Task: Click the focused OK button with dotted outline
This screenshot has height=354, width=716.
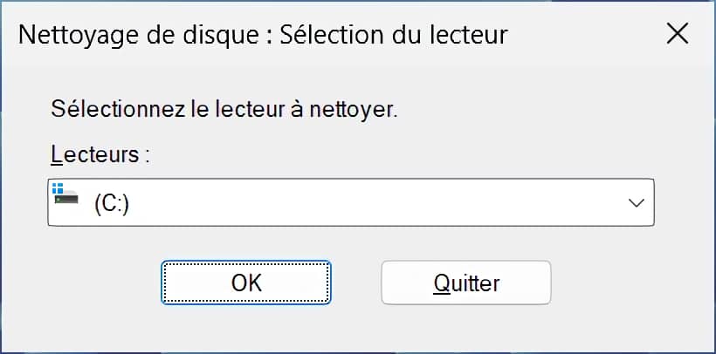Action: [246, 283]
